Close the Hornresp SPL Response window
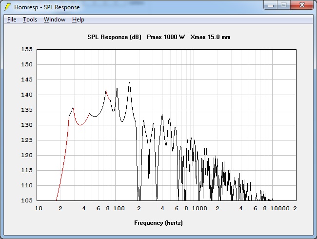This screenshot has height=239, width=317. click(x=302, y=5)
